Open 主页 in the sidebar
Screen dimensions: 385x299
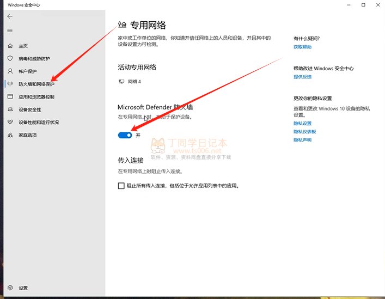[x=23, y=46]
